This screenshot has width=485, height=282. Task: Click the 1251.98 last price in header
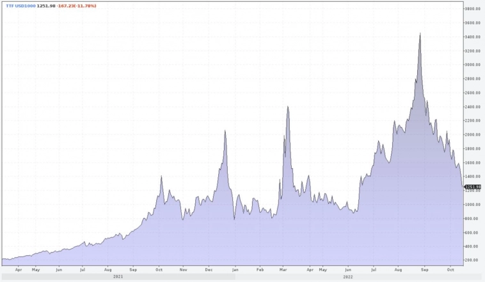coord(47,5)
